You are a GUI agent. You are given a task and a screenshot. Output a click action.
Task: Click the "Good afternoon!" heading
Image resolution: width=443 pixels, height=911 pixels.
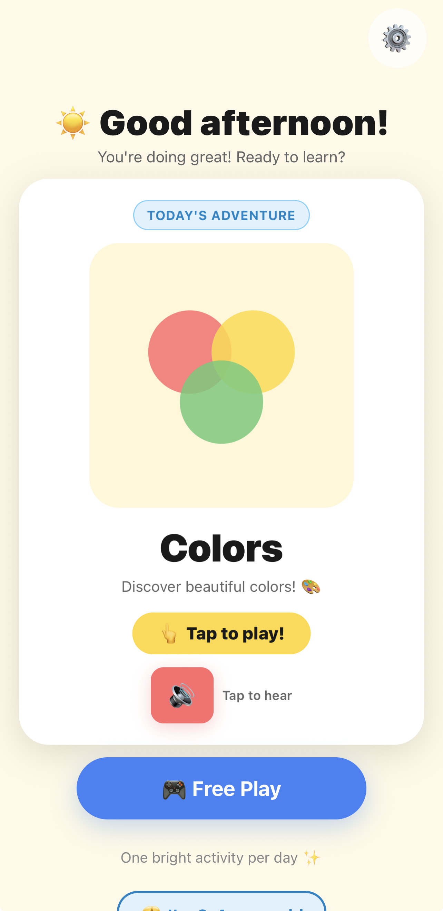coord(244,123)
